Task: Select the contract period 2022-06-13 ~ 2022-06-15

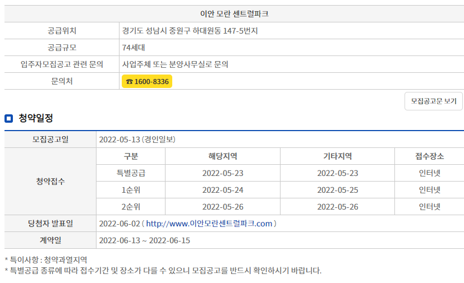Action: tap(144, 240)
